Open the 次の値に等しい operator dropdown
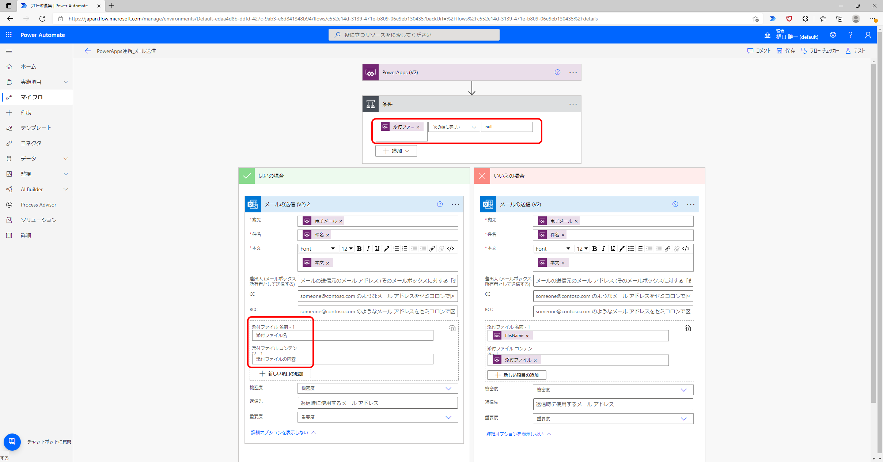Image resolution: width=883 pixels, height=462 pixels. (454, 127)
